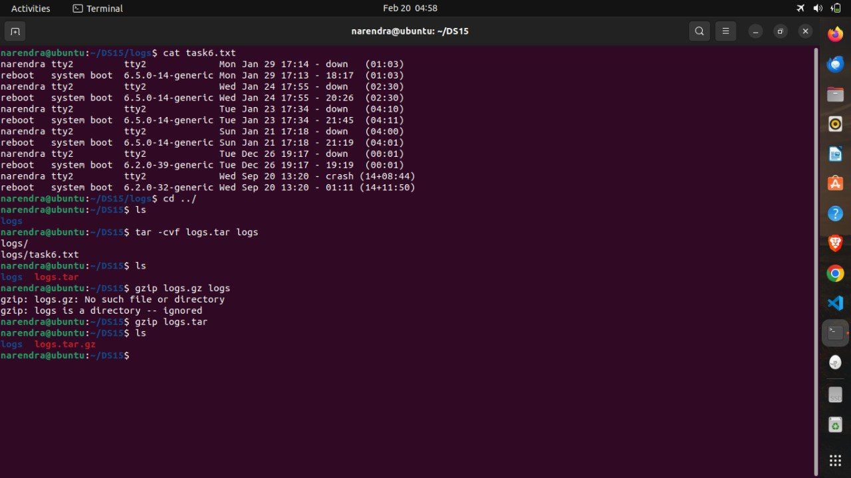
Task: Open the Terminal app menu
Action: pos(98,9)
